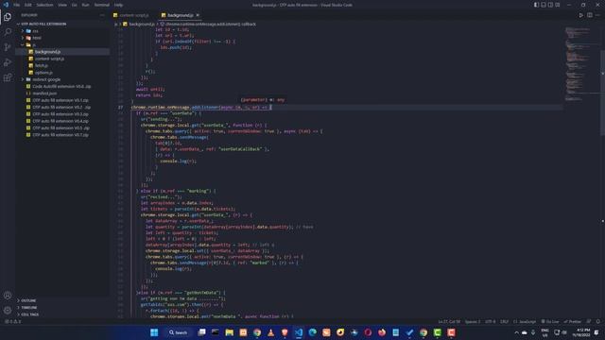This screenshot has height=340, width=605.
Task: Open the Terminal menu
Action: coord(102,5)
